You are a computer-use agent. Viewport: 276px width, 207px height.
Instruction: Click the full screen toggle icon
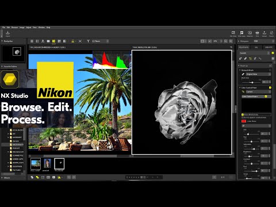(80, 41)
